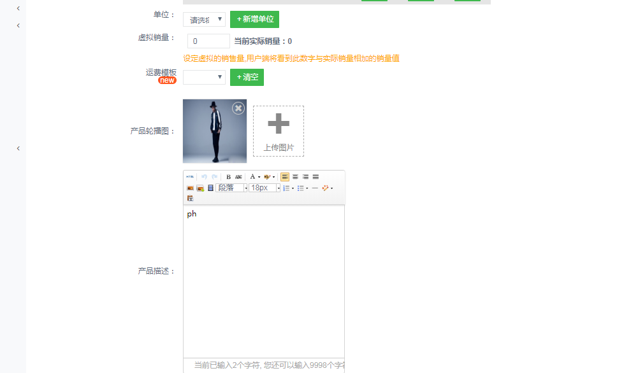
Task: Insert a video into description
Action: coord(210,188)
